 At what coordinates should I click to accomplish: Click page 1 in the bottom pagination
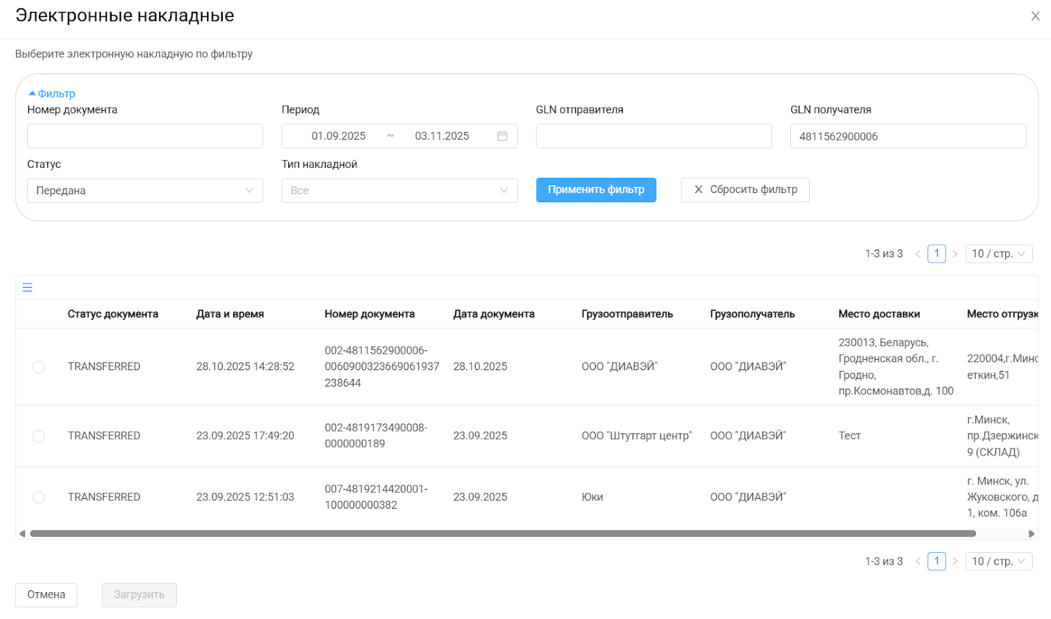tap(936, 561)
